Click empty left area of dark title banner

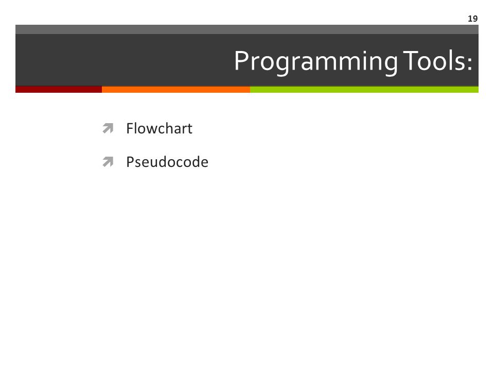[x=120, y=60]
